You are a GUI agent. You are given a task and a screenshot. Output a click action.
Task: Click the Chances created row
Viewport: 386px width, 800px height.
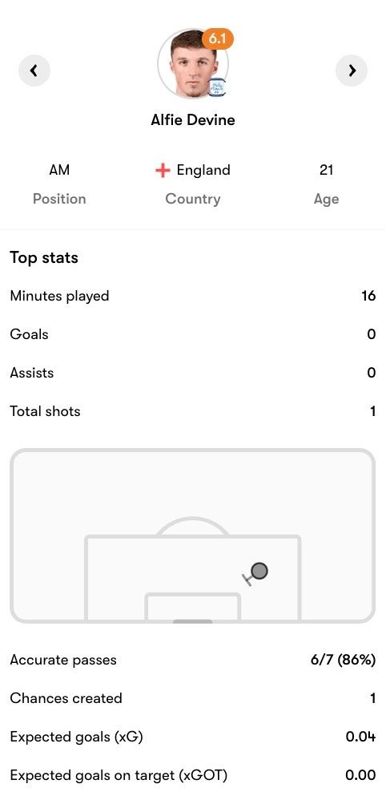(x=193, y=698)
